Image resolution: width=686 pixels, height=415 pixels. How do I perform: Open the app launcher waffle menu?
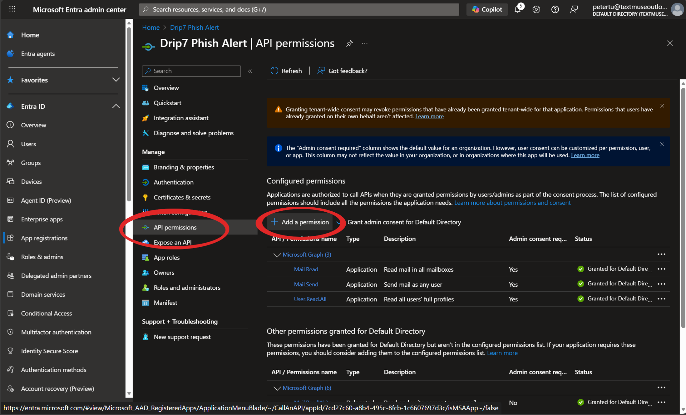(12, 9)
